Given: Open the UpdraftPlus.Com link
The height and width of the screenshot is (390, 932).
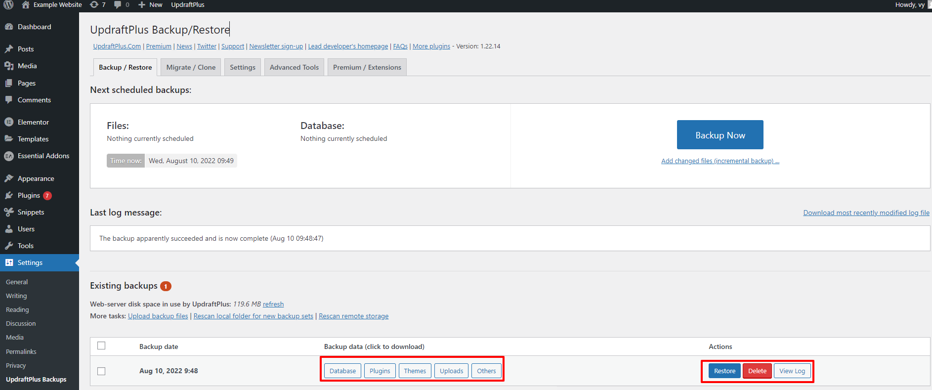Looking at the screenshot, I should (117, 46).
